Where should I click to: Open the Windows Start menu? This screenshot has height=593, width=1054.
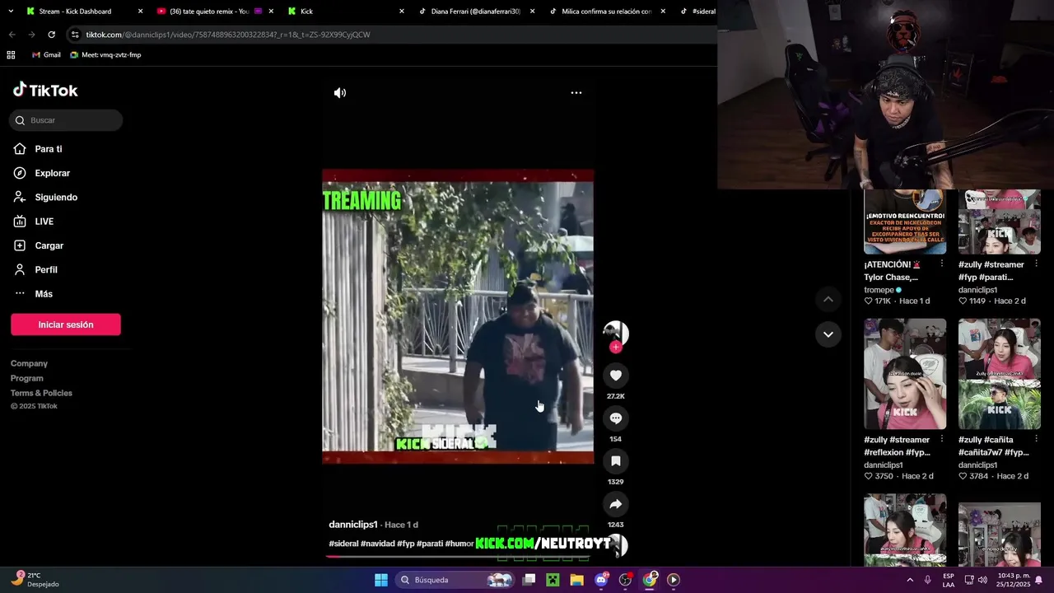click(x=380, y=580)
